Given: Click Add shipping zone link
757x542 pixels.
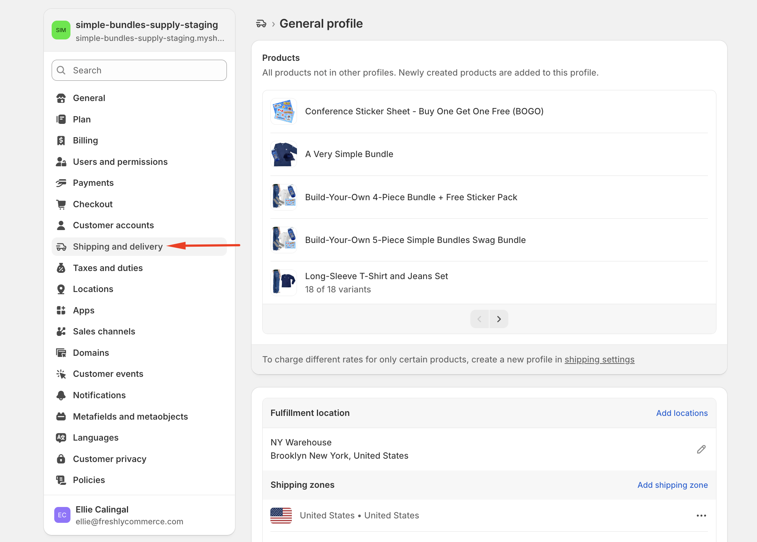Looking at the screenshot, I should point(672,485).
